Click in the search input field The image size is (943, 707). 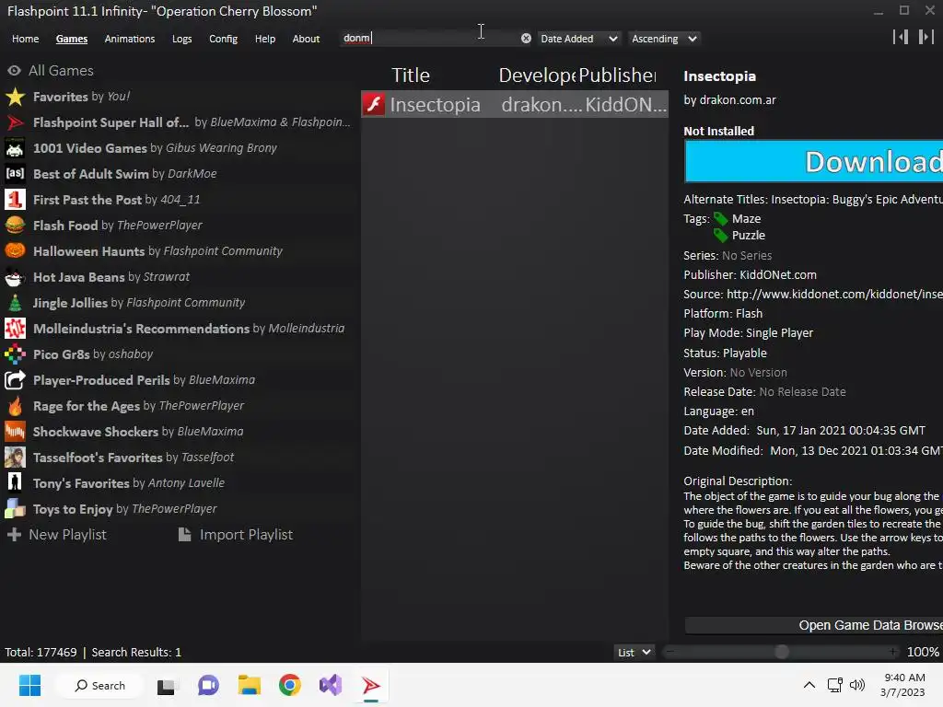coord(430,39)
